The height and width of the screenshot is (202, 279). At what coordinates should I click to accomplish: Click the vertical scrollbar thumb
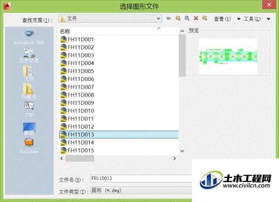(x=182, y=55)
